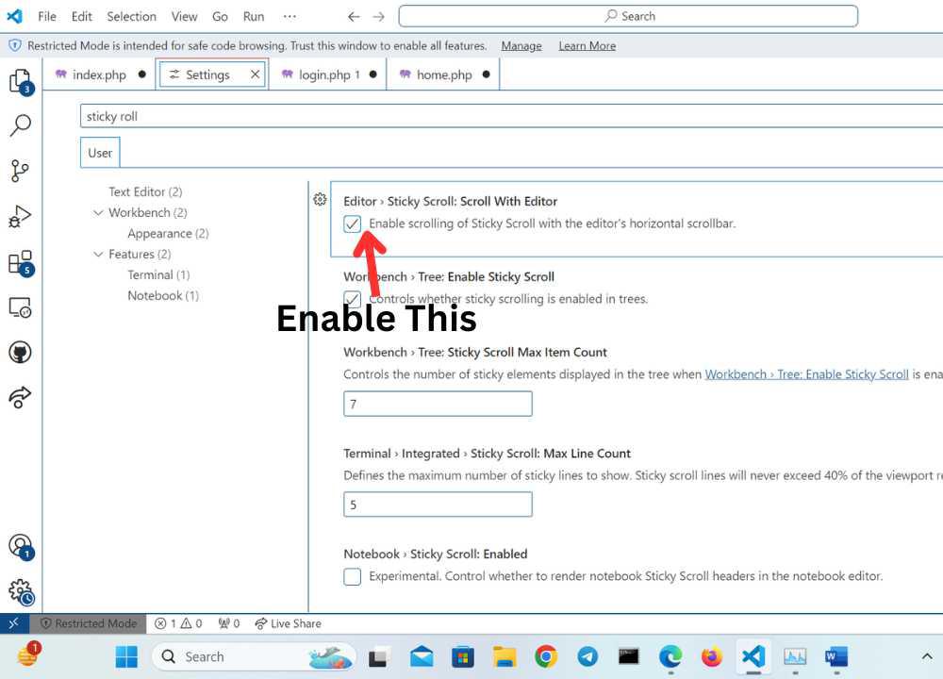This screenshot has width=943, height=679.
Task: Collapse the Workbench settings category
Action: [99, 212]
